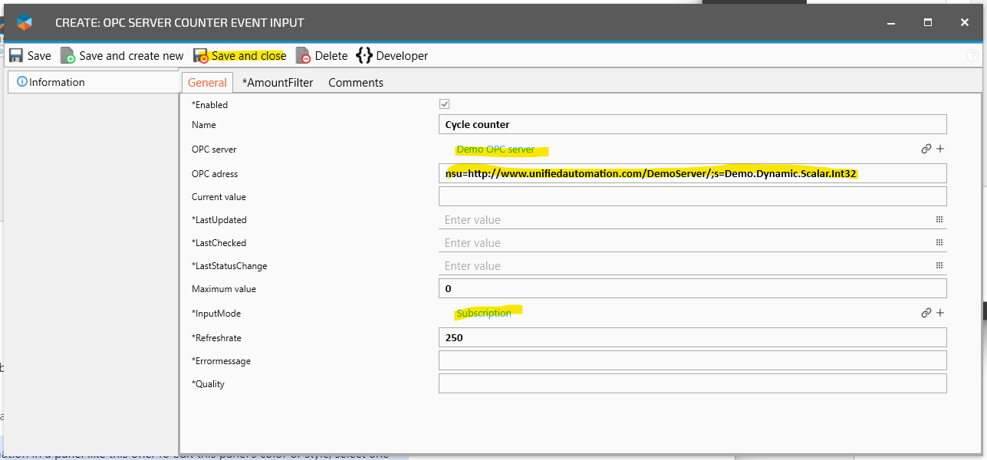Open the LastStatusChange date picker grid
The height and width of the screenshot is (460, 987).
point(939,266)
